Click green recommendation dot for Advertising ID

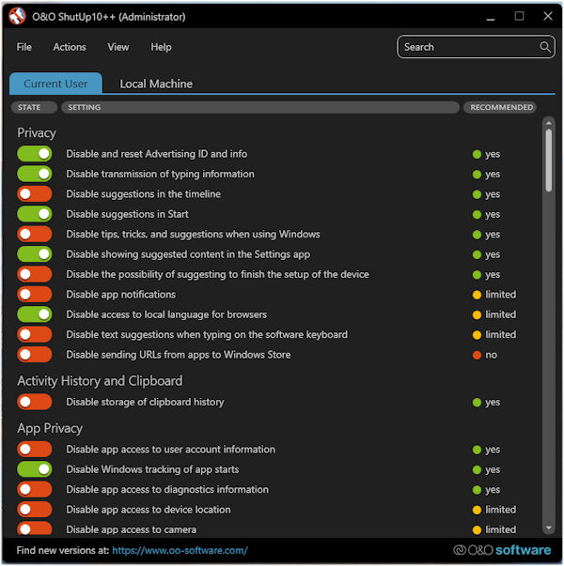tap(477, 154)
